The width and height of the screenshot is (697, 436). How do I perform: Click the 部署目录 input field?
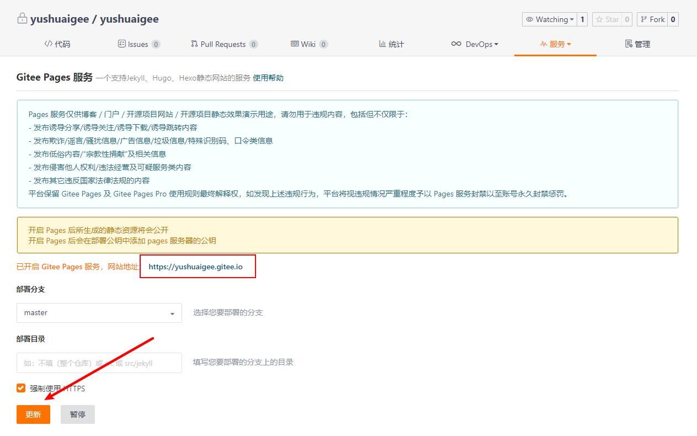click(x=99, y=363)
